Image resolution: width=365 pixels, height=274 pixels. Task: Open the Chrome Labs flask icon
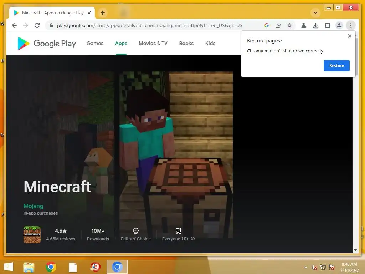coord(304,25)
